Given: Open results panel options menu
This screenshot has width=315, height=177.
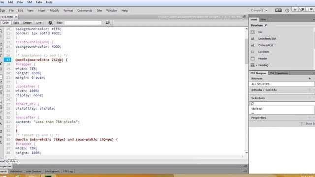Looking at the screenshot, I should pyautogui.click(x=245, y=172).
